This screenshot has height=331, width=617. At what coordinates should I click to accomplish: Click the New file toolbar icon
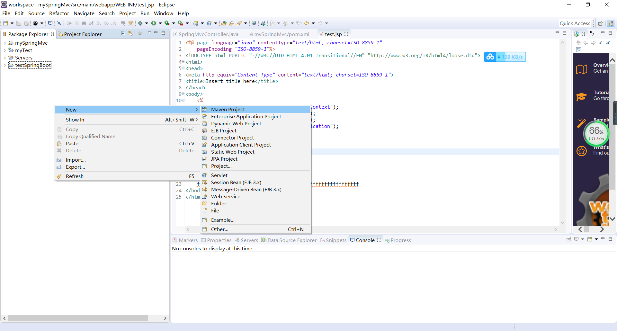(6, 23)
